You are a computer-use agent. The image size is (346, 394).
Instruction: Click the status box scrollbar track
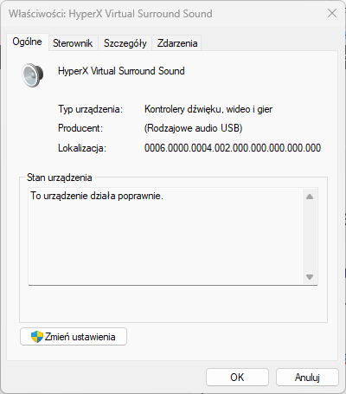pos(310,236)
